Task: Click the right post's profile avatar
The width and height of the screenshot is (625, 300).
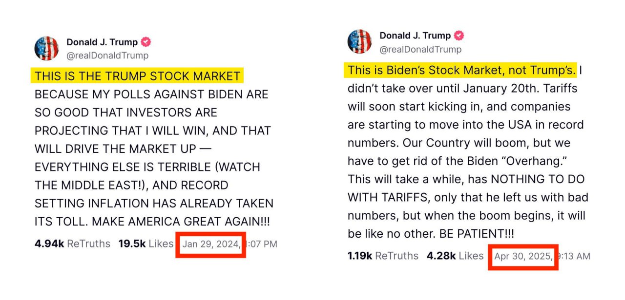Action: point(359,41)
